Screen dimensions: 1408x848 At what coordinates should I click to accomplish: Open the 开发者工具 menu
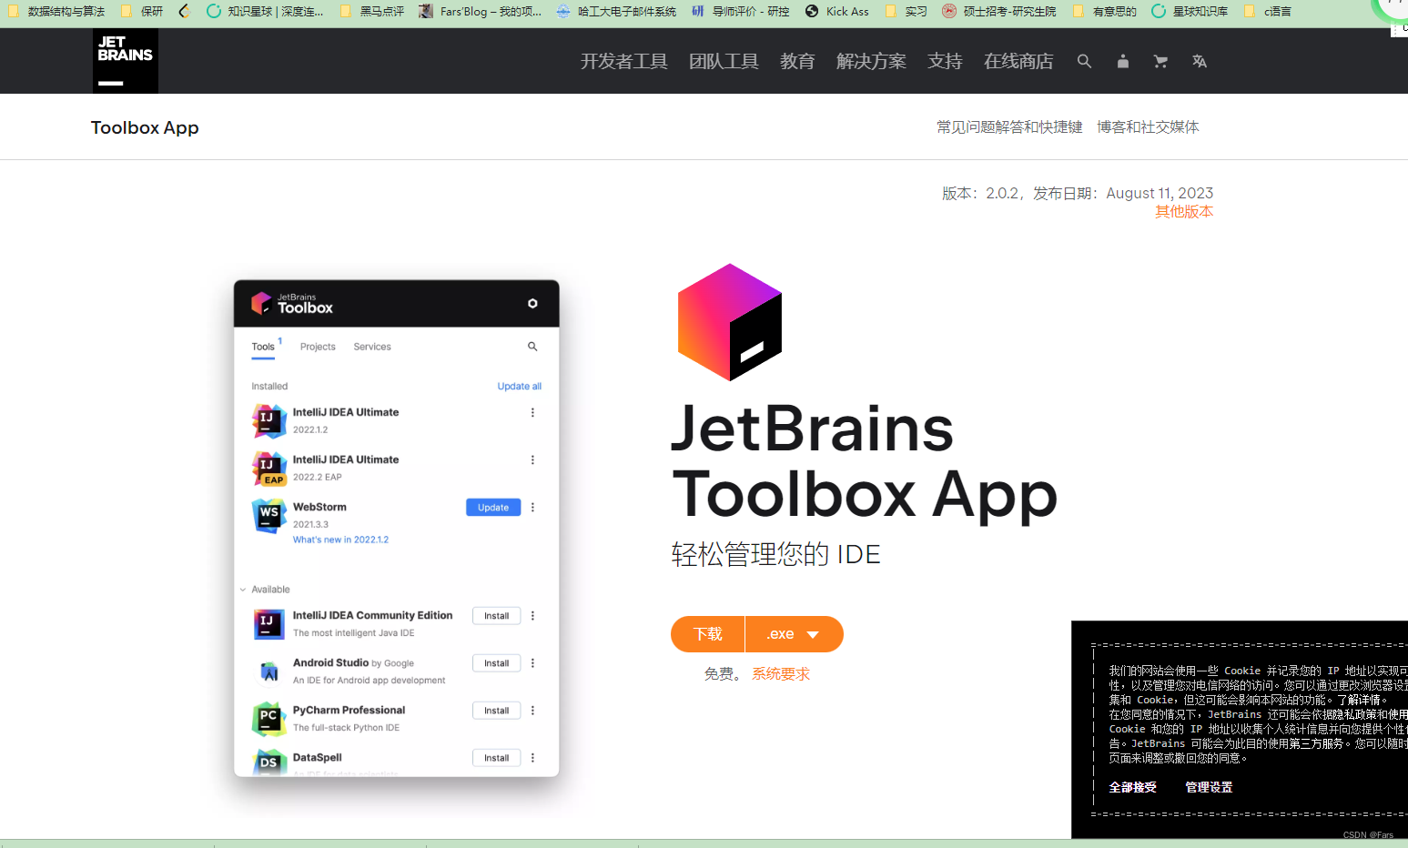(x=624, y=61)
